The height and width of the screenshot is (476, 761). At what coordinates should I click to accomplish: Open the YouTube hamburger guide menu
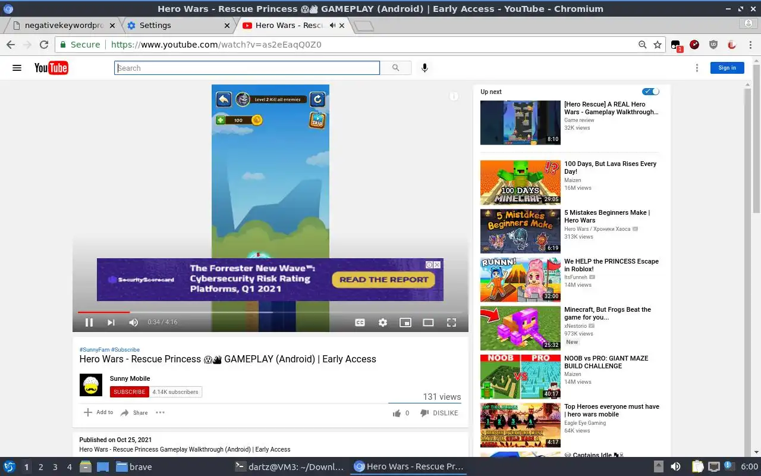[17, 68]
